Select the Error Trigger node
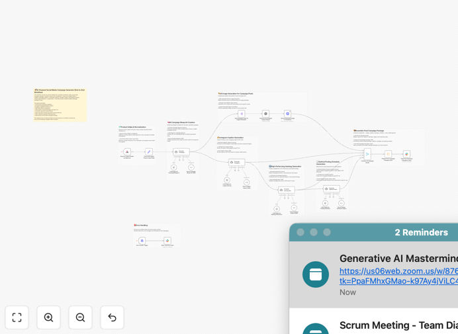The width and height of the screenshot is (458, 334). 142,241
